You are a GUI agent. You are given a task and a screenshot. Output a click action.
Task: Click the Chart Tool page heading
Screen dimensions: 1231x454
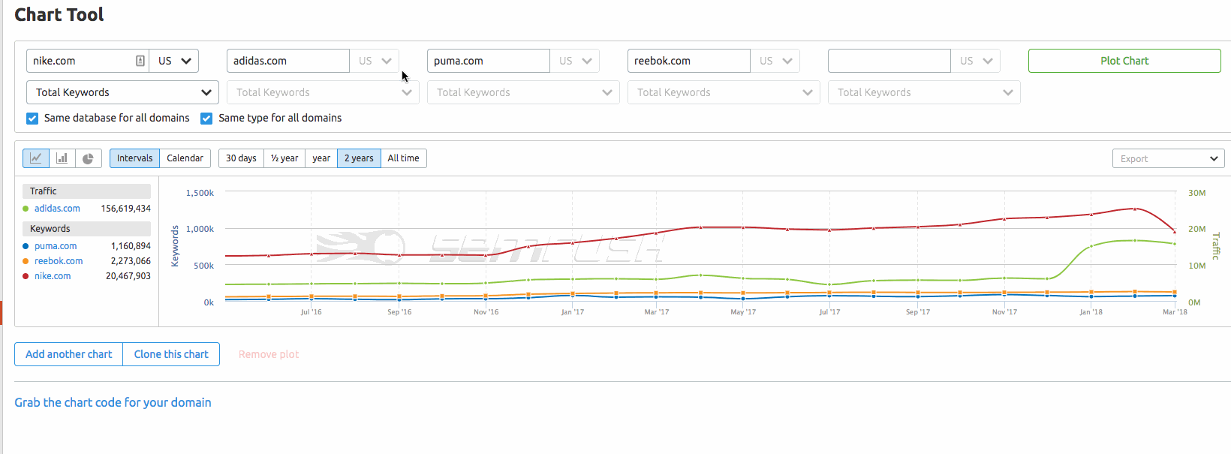pyautogui.click(x=59, y=15)
